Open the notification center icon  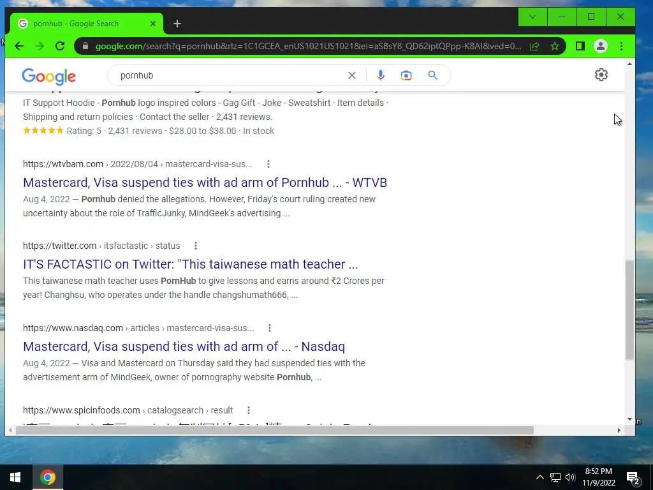coord(633,477)
